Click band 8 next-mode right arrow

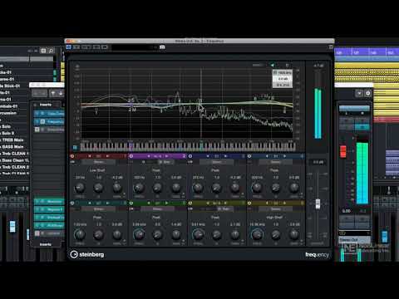(284, 203)
